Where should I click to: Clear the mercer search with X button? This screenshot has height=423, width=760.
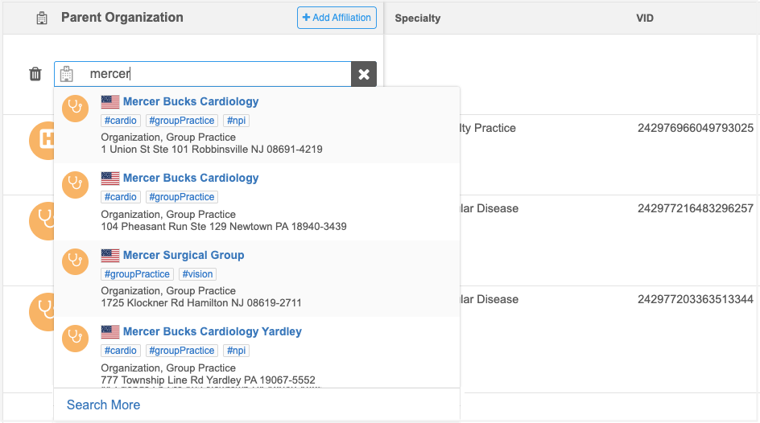364,74
